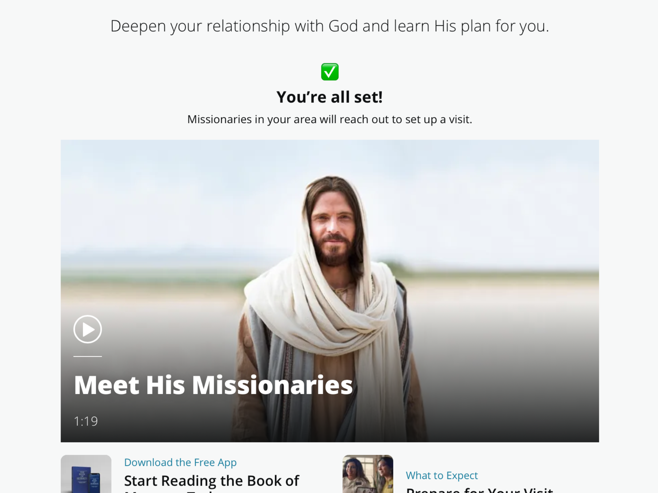The image size is (658, 493).
Task: Open the missionaries visit thumbnail image
Action: (368, 474)
